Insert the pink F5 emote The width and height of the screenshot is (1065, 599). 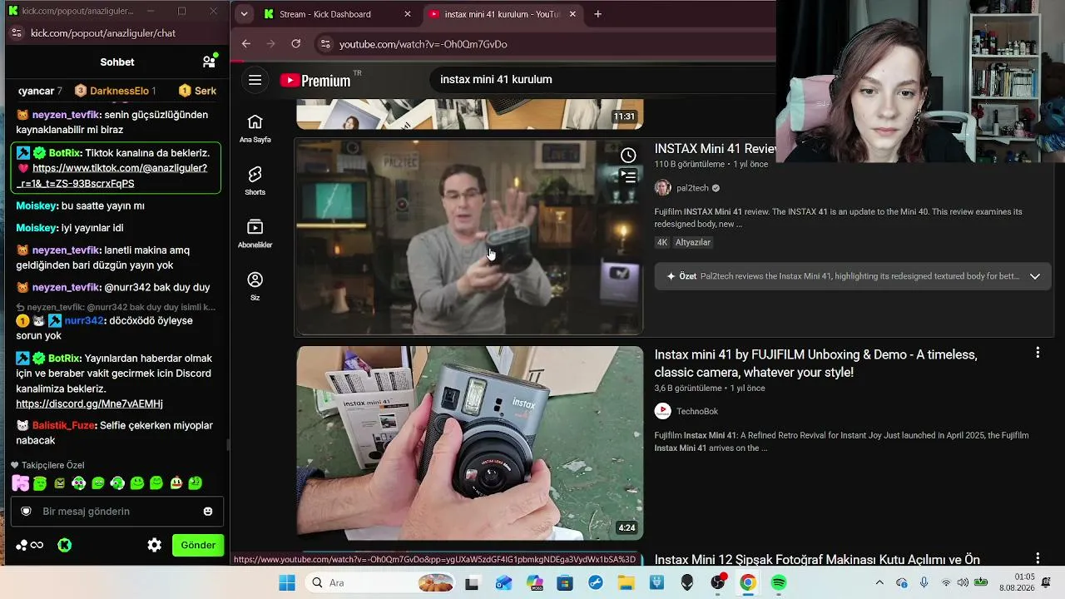tap(20, 483)
